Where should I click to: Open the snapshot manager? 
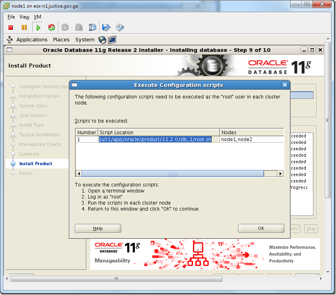click(x=92, y=27)
